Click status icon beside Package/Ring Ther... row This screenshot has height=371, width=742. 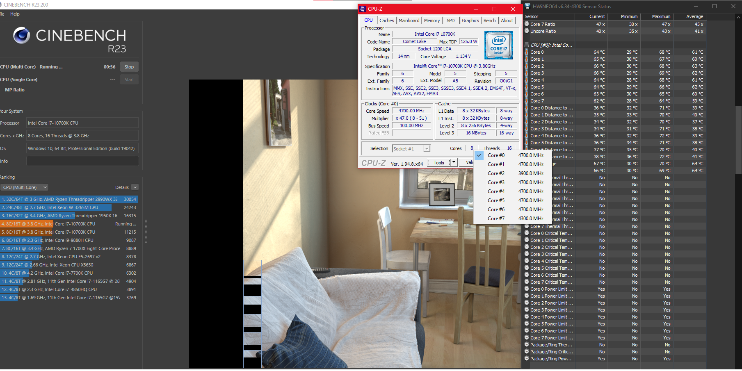coord(527,345)
